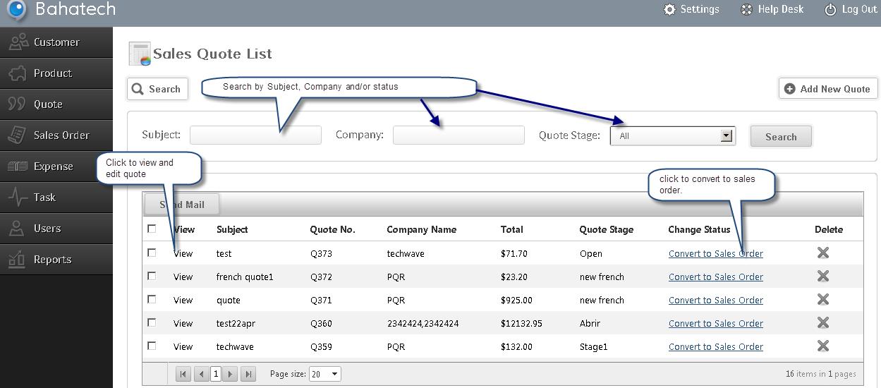Check the box next to test22apr
This screenshot has width=881, height=388.
tap(152, 322)
